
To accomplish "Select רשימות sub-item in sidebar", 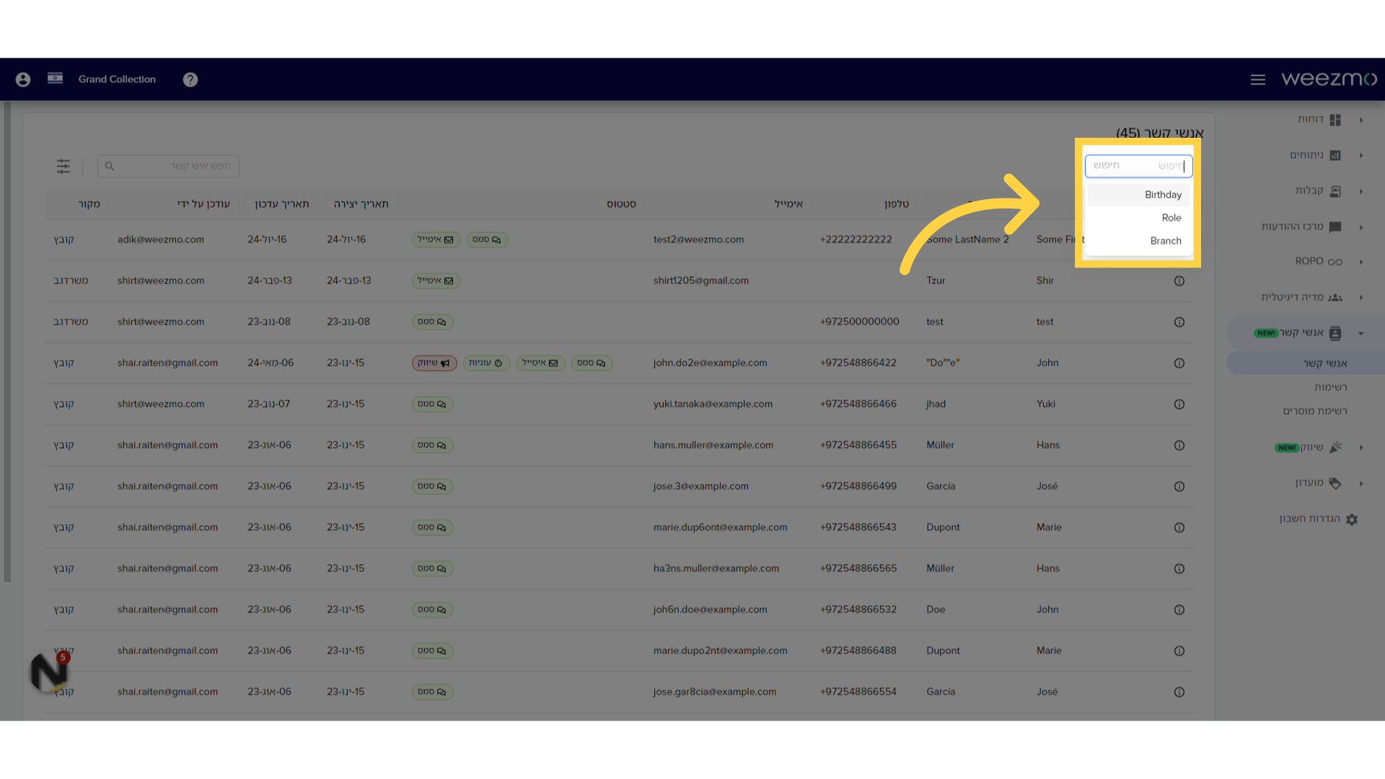I will click(x=1331, y=387).
